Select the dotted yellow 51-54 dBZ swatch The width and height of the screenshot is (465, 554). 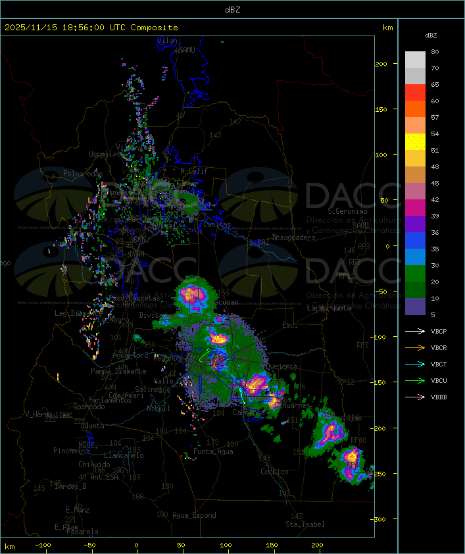415,141
